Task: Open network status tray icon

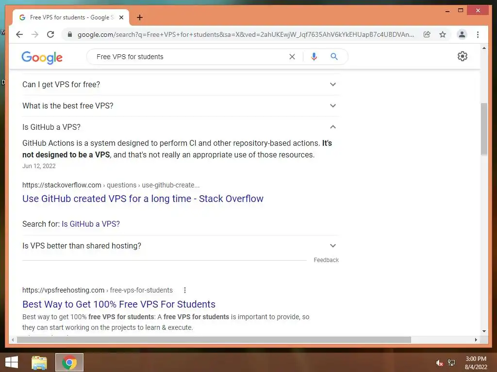Action: pos(451,363)
